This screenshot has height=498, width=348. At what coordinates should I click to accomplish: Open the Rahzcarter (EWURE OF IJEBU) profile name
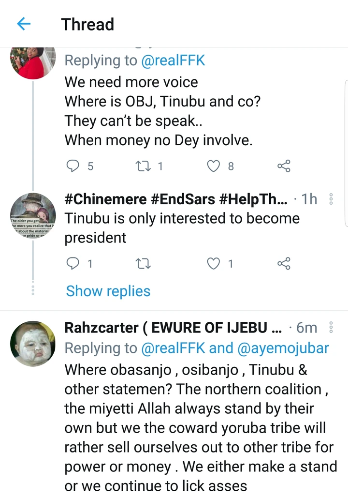(173, 328)
